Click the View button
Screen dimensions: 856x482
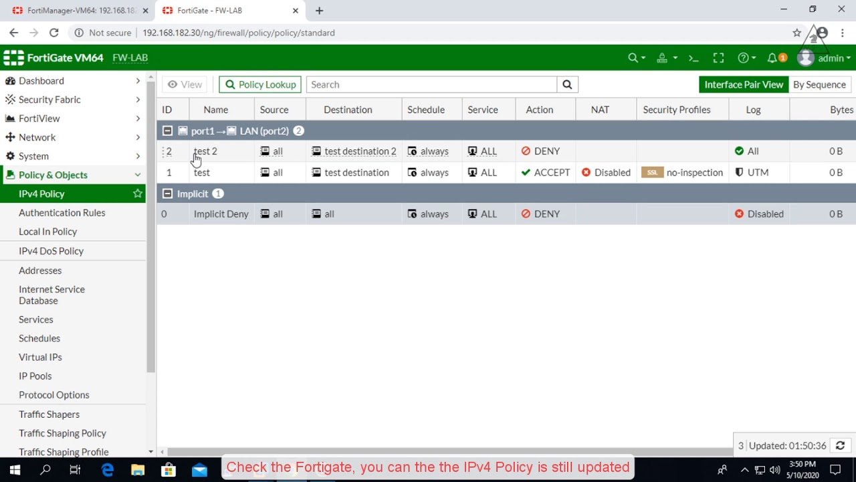pos(185,84)
